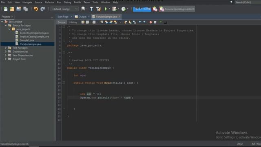Click the icon right of memory bar
Screen dimensions: 261x147
tap(155, 9)
